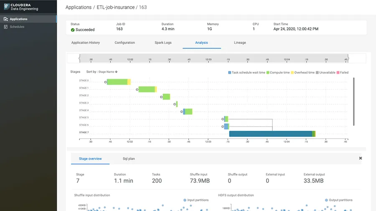Toggle Overhead time legend entry
This screenshot has height=211, width=376.
[304, 73]
